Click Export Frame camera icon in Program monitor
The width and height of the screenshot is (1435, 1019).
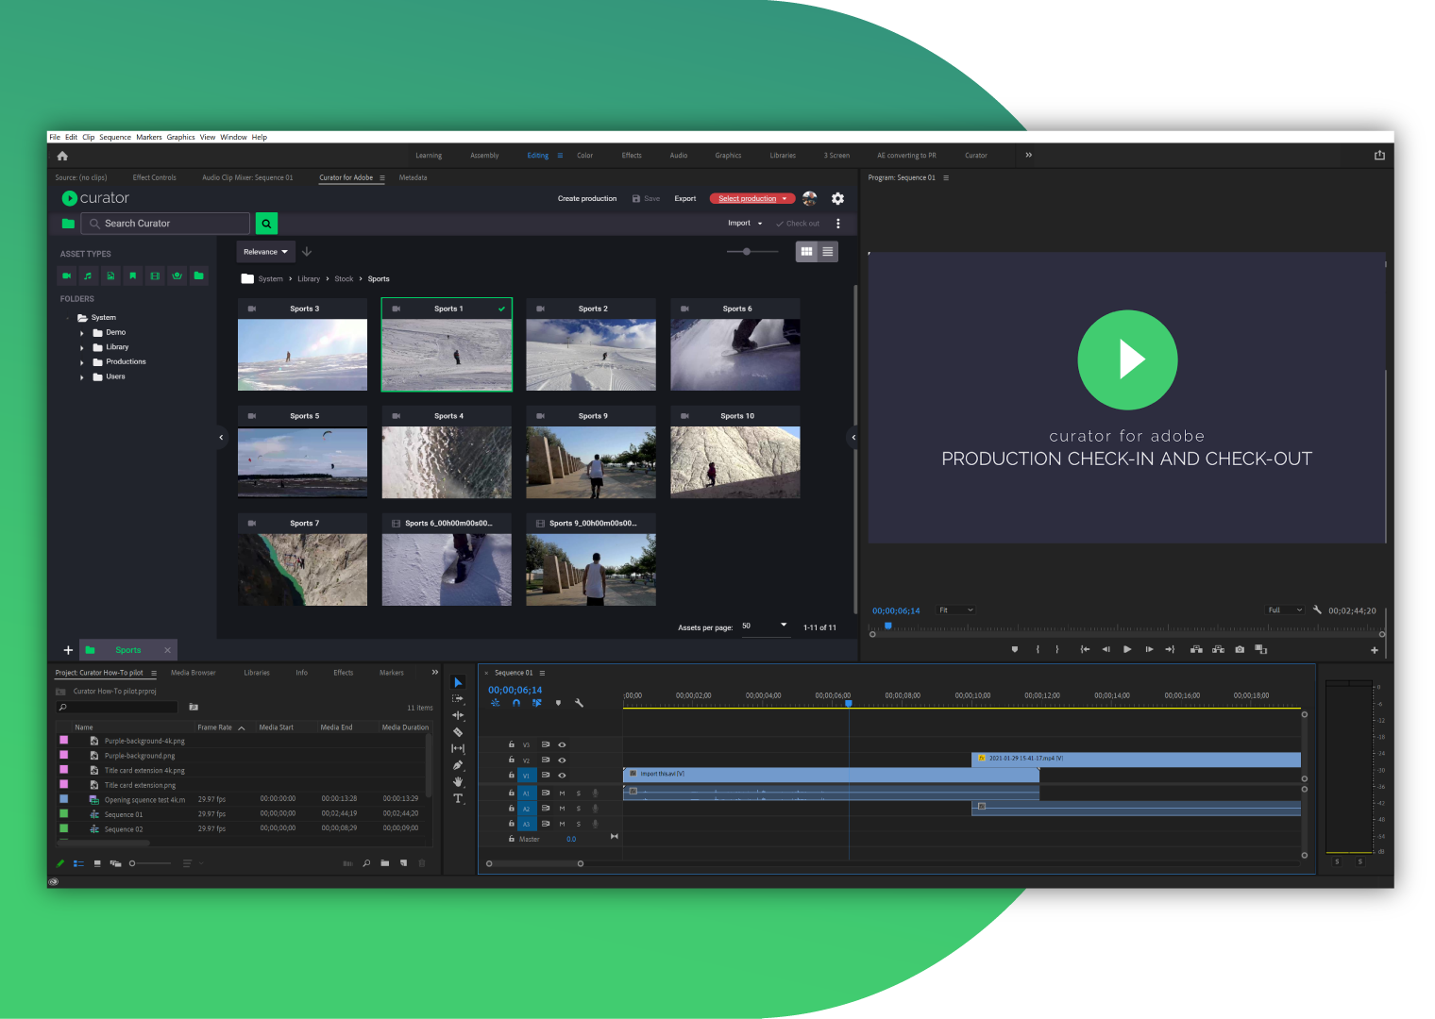tap(1240, 649)
